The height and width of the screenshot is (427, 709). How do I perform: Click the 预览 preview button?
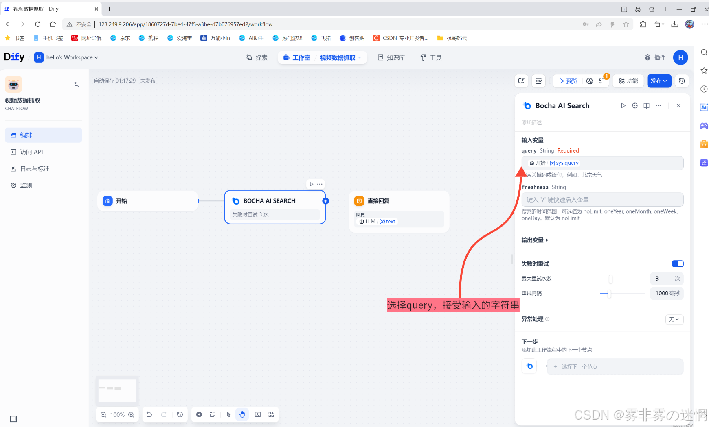click(568, 81)
